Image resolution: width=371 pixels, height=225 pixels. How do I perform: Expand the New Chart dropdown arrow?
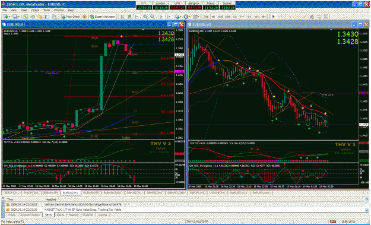(9, 17)
